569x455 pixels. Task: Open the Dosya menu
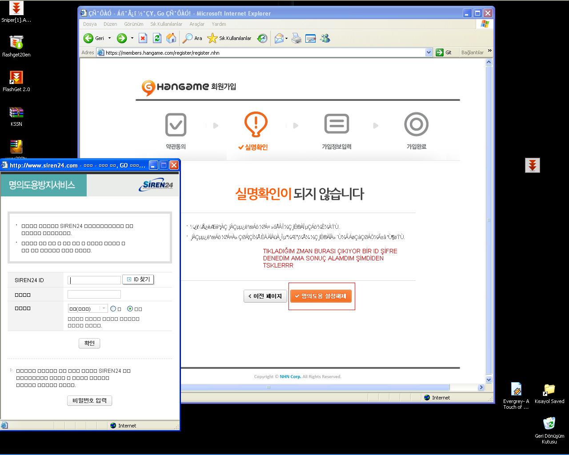90,24
